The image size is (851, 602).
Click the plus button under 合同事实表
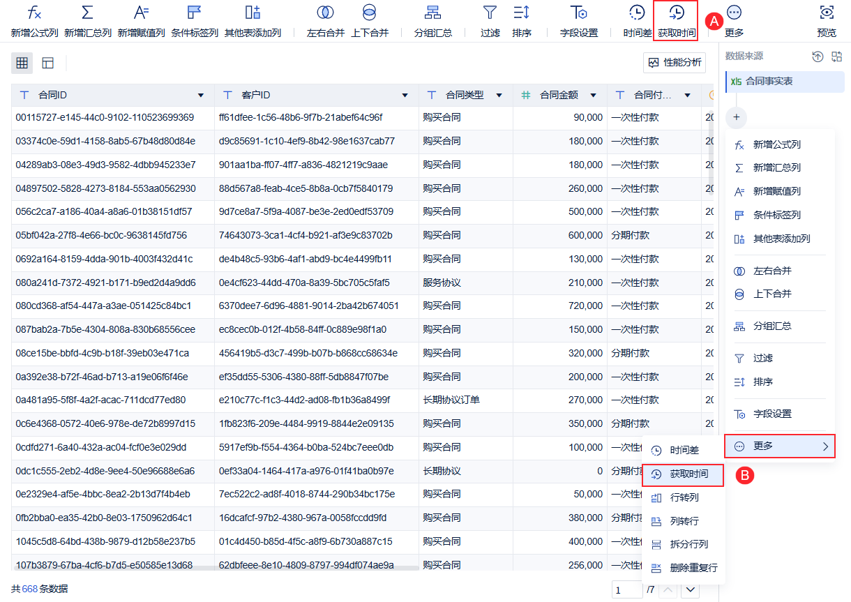point(736,117)
